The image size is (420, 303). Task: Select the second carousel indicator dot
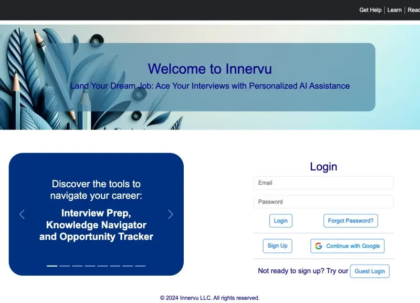click(64, 266)
